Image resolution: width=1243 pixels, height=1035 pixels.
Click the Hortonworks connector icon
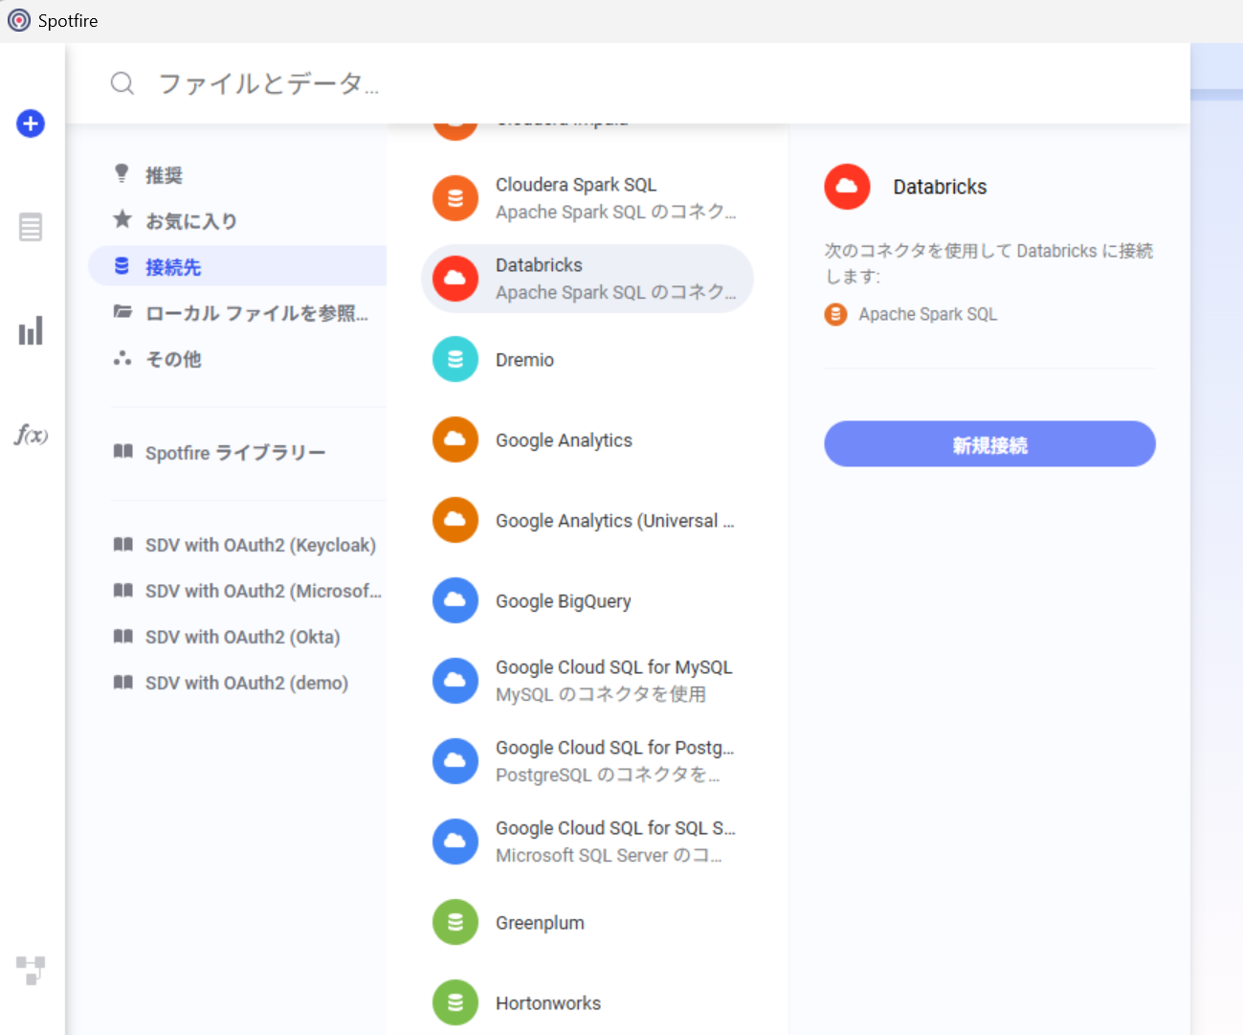[x=455, y=1002]
